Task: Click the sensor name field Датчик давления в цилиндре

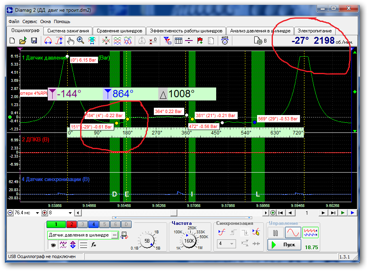Action: tap(79, 235)
